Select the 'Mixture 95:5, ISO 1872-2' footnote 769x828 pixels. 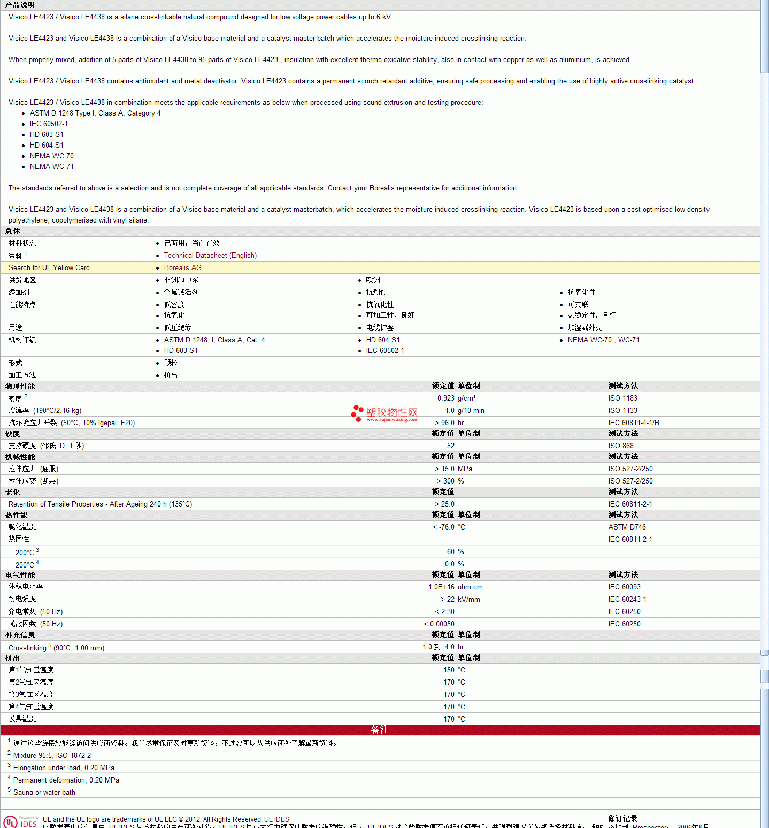click(x=52, y=756)
